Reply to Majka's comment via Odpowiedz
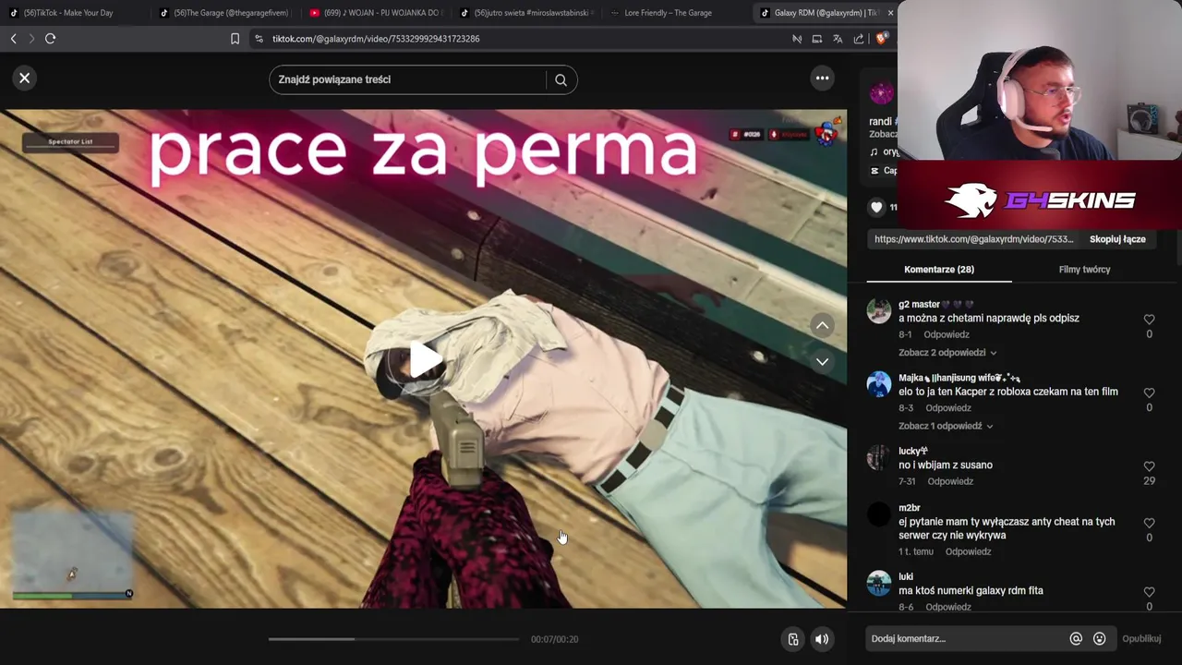Image resolution: width=1182 pixels, height=665 pixels. tap(948, 408)
